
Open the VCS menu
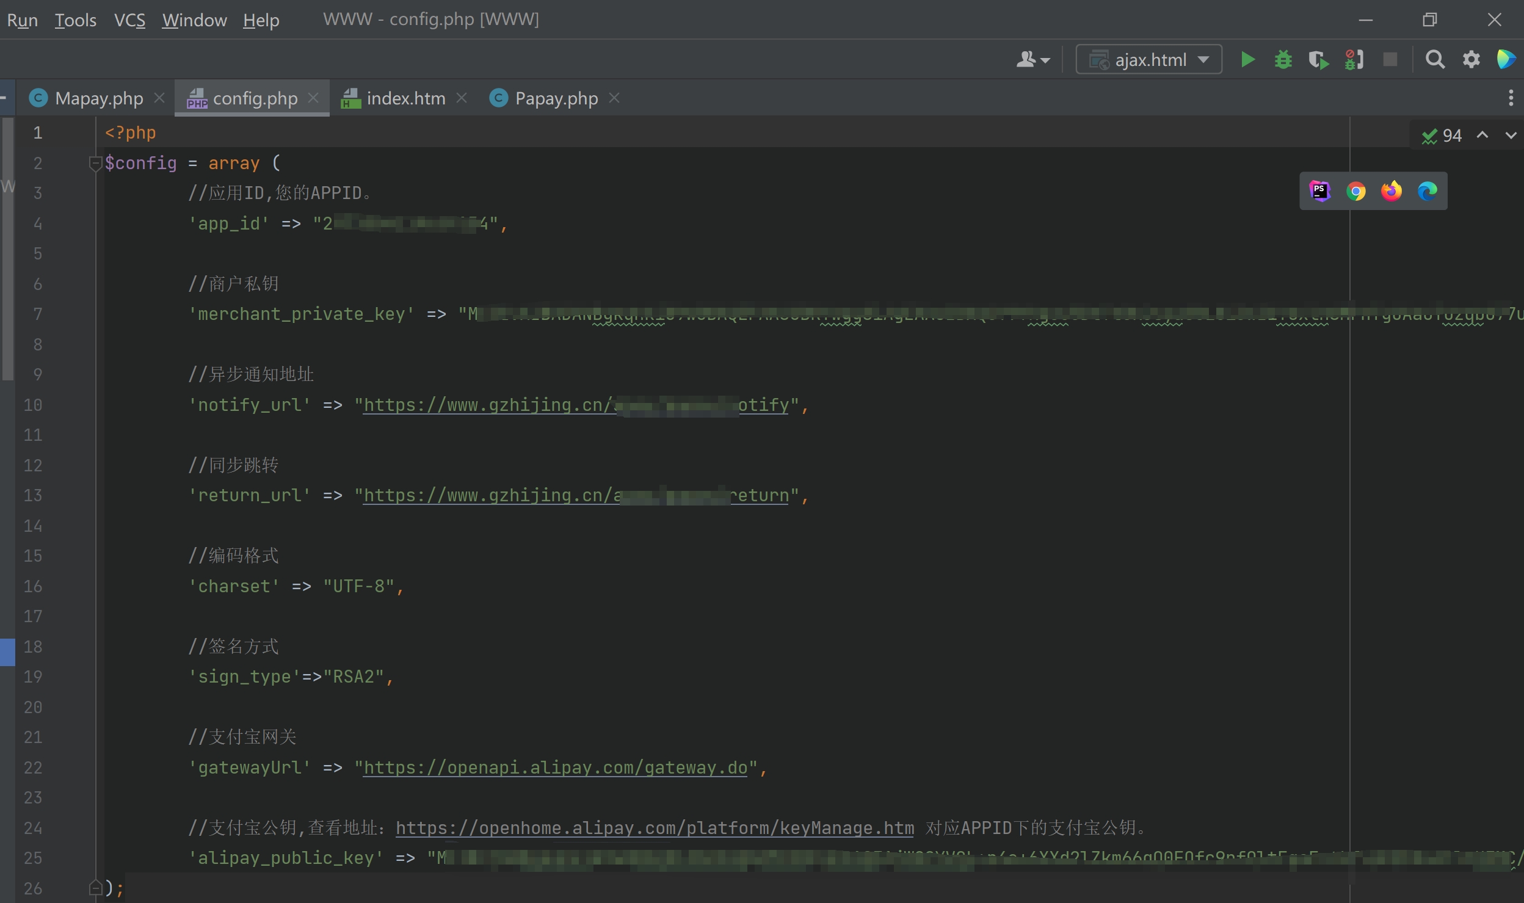pyautogui.click(x=129, y=20)
